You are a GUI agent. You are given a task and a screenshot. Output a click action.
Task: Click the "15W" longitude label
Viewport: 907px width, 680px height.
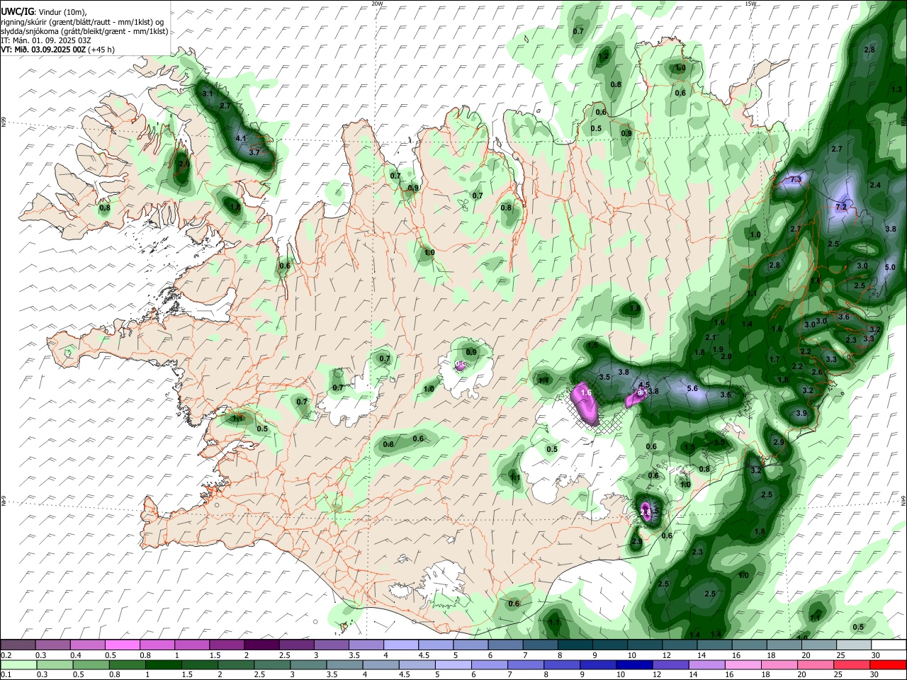click(x=750, y=4)
